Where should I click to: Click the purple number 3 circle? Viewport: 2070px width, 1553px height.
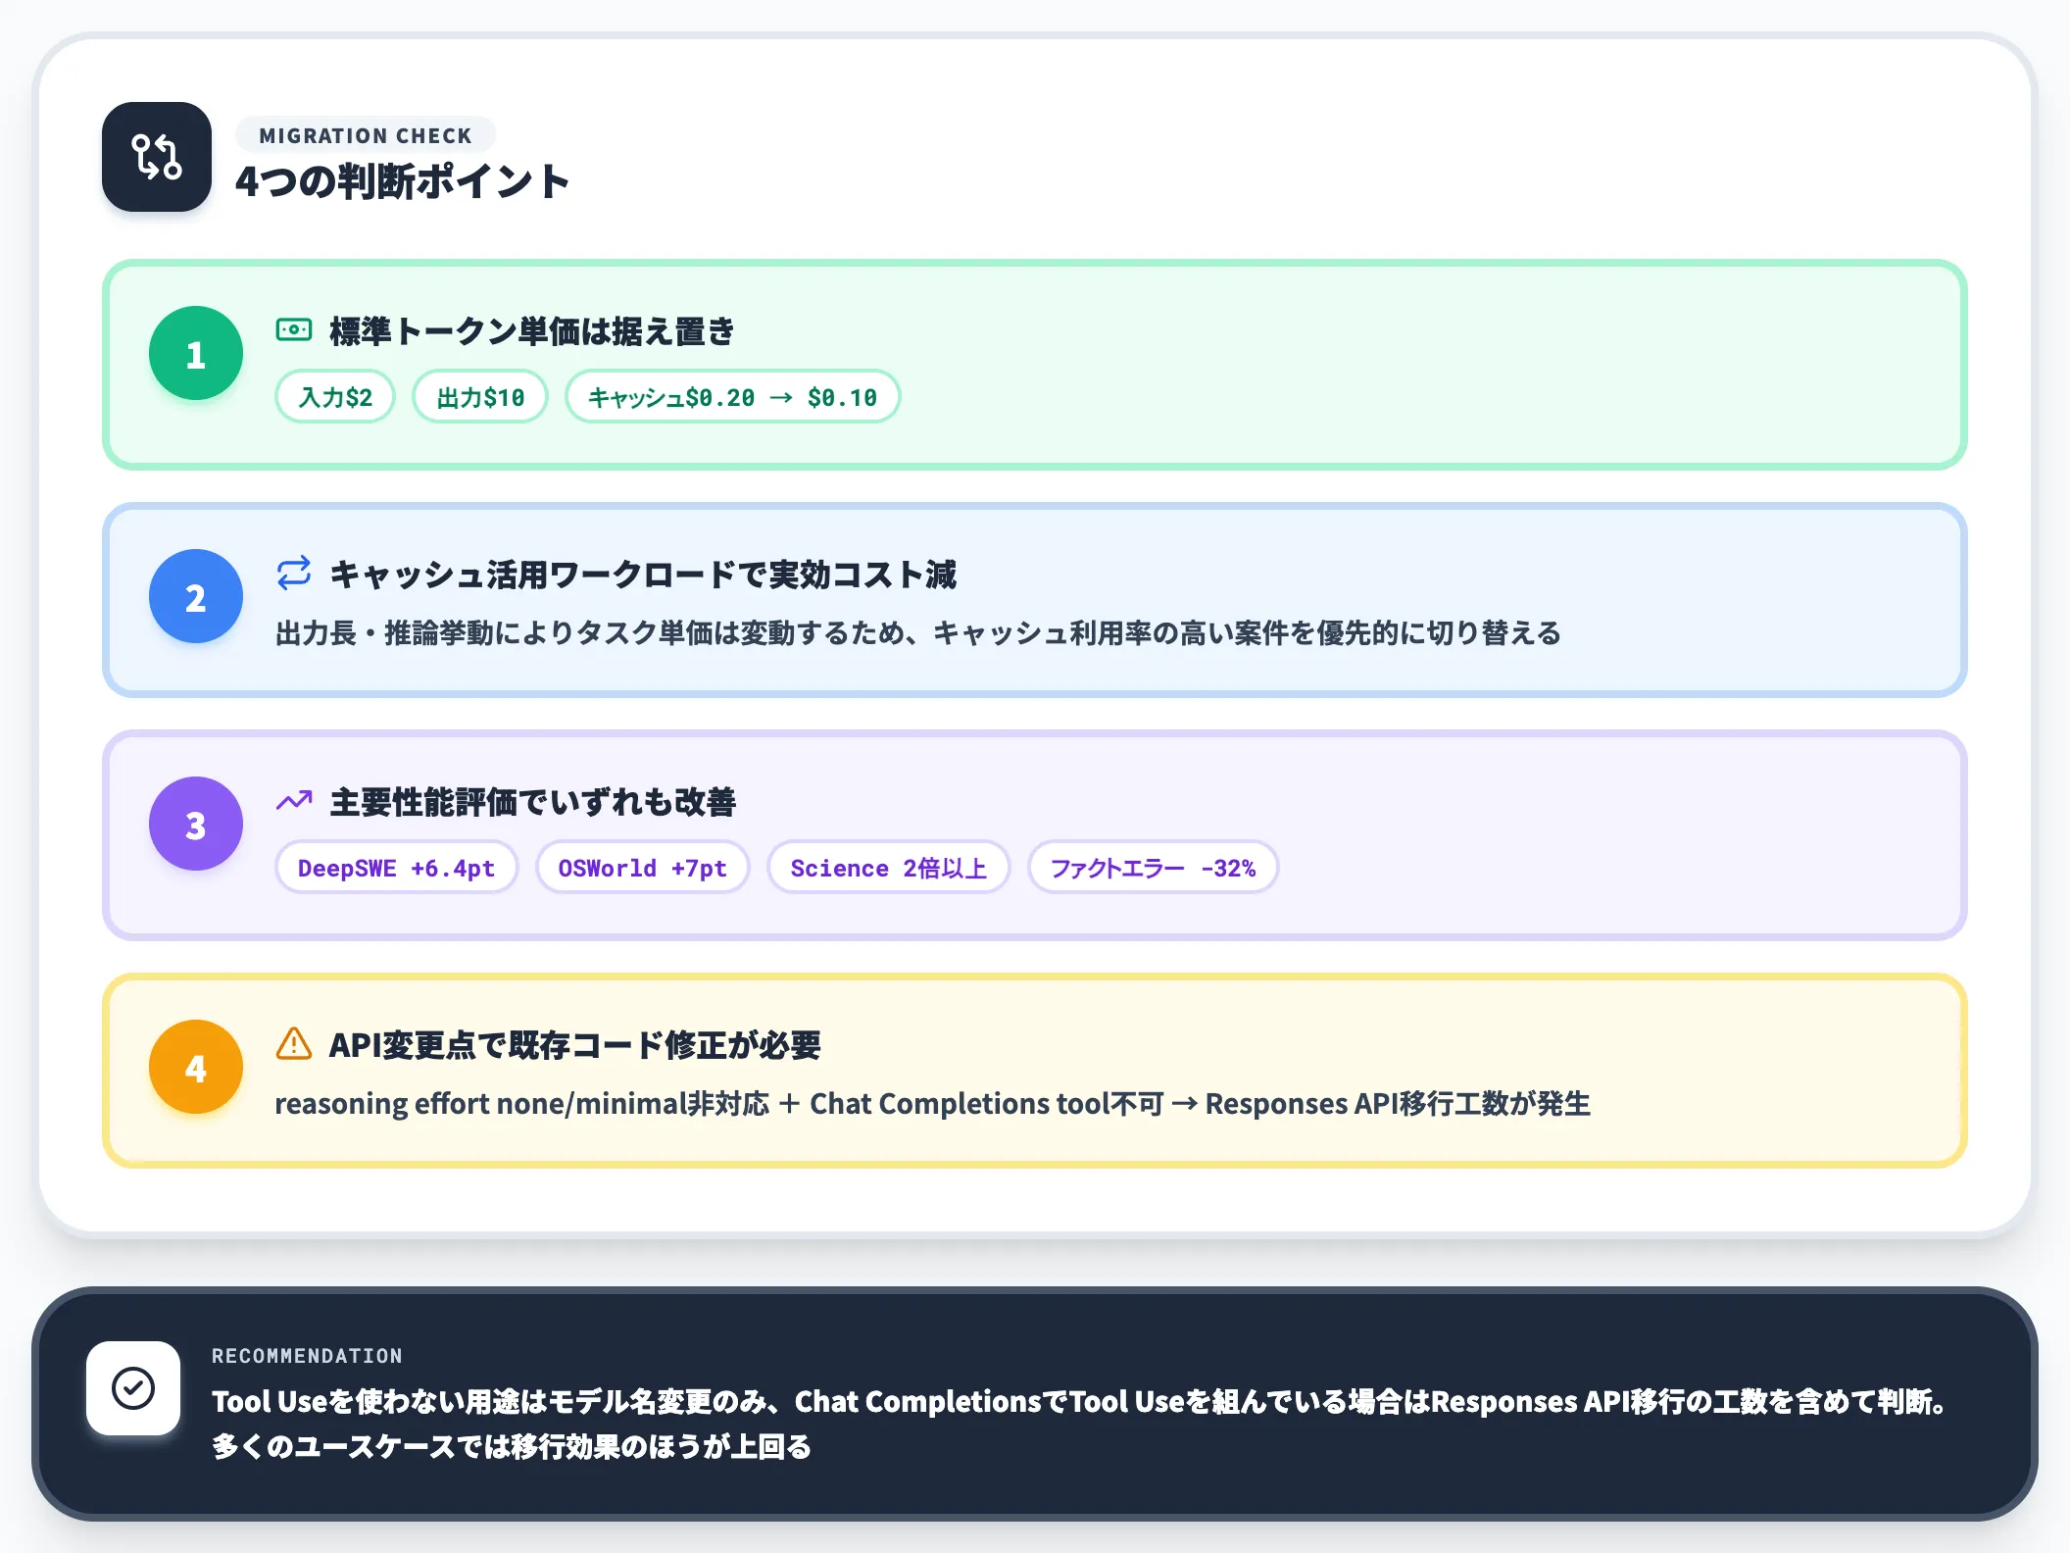(196, 824)
